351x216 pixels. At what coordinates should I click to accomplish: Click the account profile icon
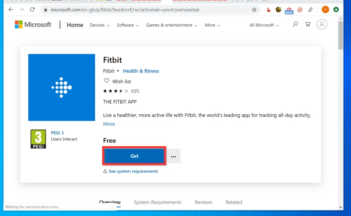pyautogui.click(x=322, y=24)
